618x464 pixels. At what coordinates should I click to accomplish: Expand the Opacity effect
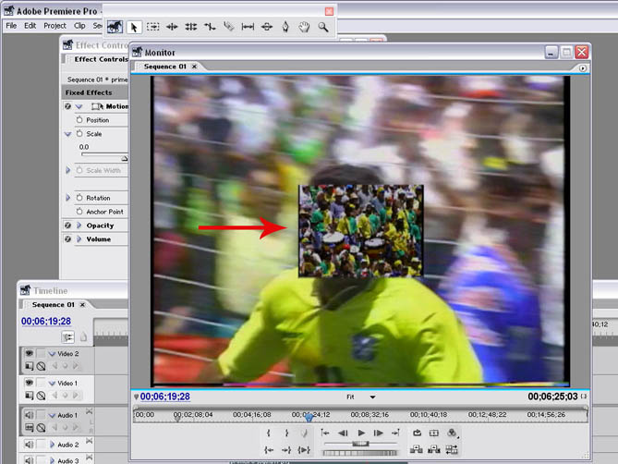[79, 226]
